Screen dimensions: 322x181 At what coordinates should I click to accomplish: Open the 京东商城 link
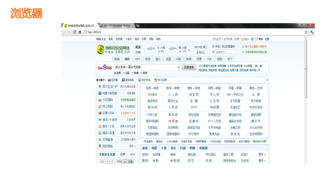(256, 101)
